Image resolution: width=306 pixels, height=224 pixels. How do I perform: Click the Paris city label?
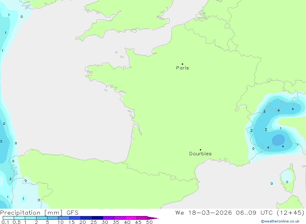(x=182, y=68)
